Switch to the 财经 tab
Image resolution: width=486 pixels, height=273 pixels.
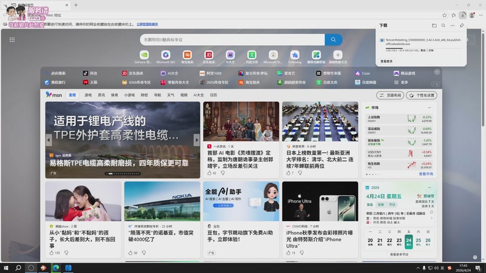pyautogui.click(x=145, y=95)
